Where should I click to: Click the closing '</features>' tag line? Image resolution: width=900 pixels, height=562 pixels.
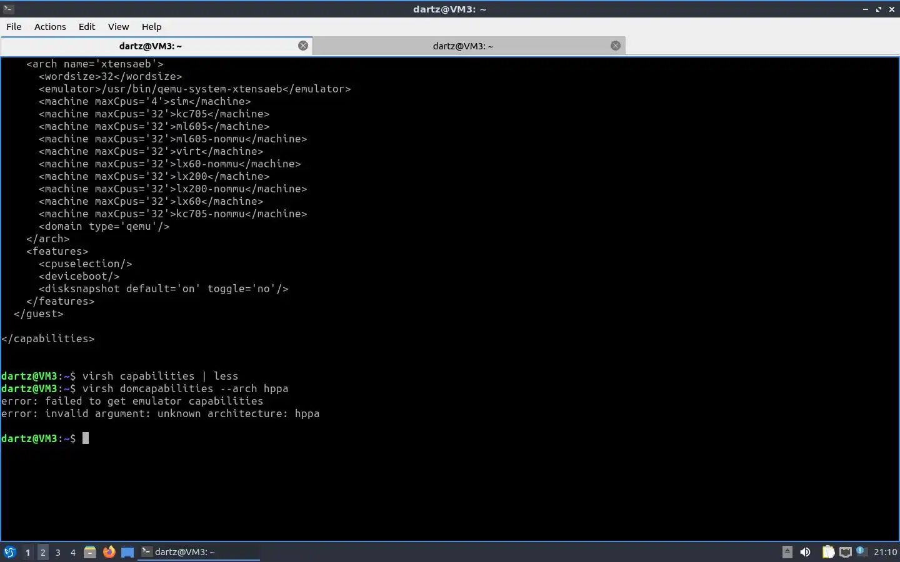[x=61, y=301]
